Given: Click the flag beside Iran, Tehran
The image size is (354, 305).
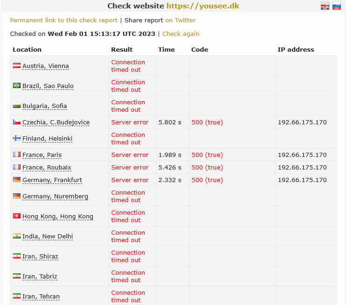Looking at the screenshot, I should click(x=17, y=296).
